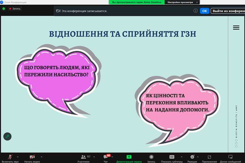
Task: Click the info icon beside OK
Action: pos(195,11)
